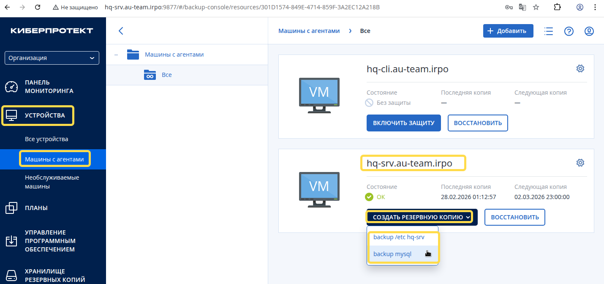
Task: Open the Chrome three-dot menu
Action: (595, 7)
